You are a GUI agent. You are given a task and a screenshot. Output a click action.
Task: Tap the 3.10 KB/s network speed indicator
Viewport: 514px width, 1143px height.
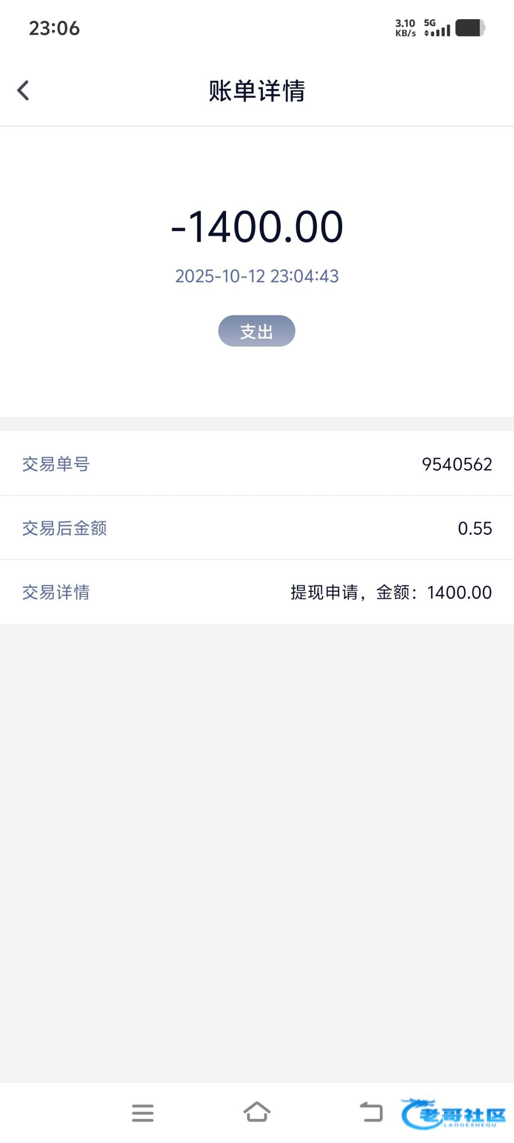point(405,28)
